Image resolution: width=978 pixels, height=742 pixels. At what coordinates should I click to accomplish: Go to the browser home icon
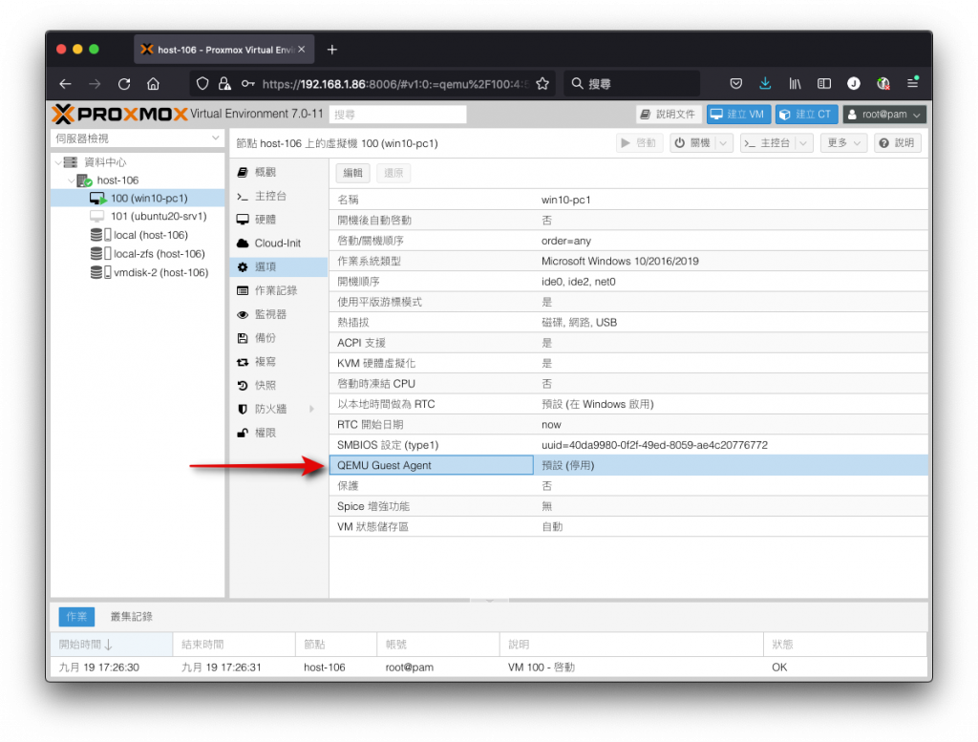point(154,83)
